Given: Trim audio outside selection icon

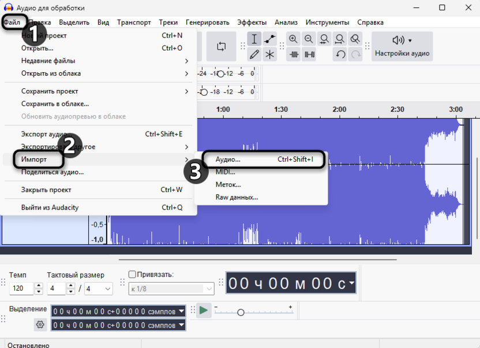Looking at the screenshot, I should coord(294,54).
